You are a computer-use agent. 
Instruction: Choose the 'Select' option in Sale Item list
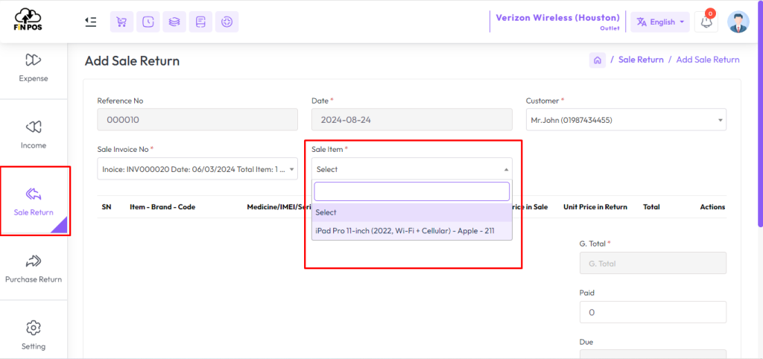(411, 212)
